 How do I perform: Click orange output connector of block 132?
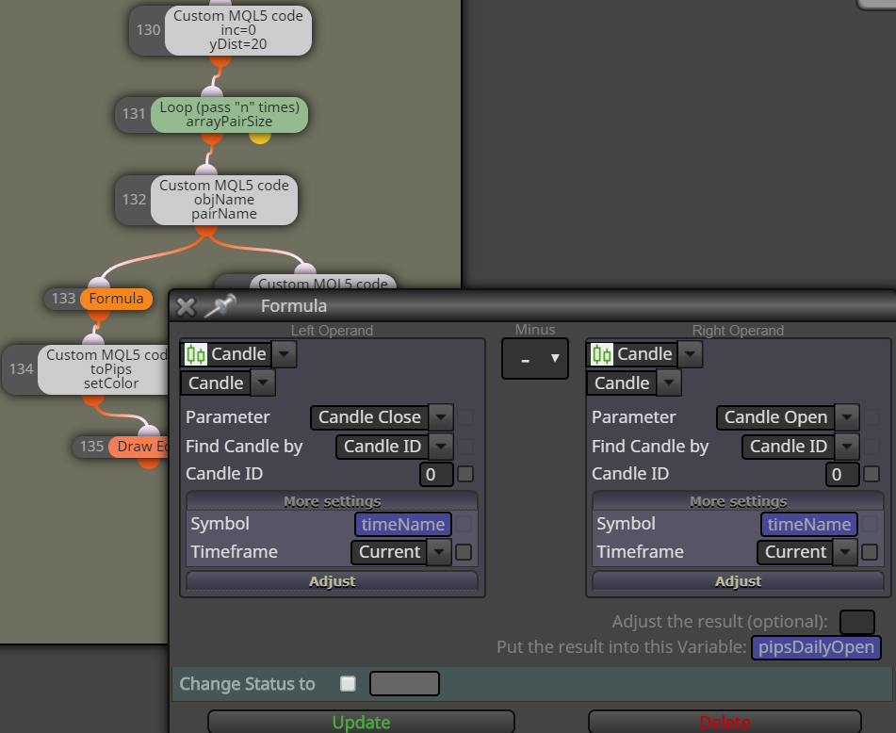pos(205,230)
